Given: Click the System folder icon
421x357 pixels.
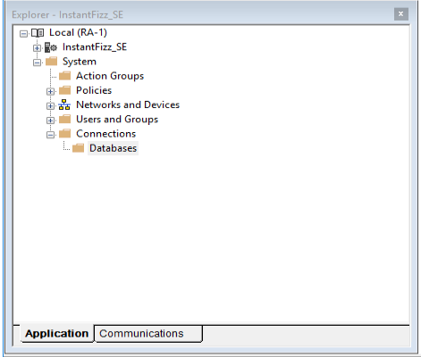Looking at the screenshot, I should 51,62.
